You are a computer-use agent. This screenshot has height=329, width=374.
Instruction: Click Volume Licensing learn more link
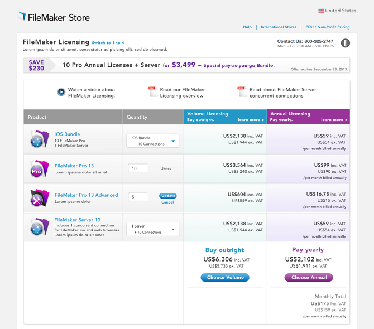click(251, 120)
